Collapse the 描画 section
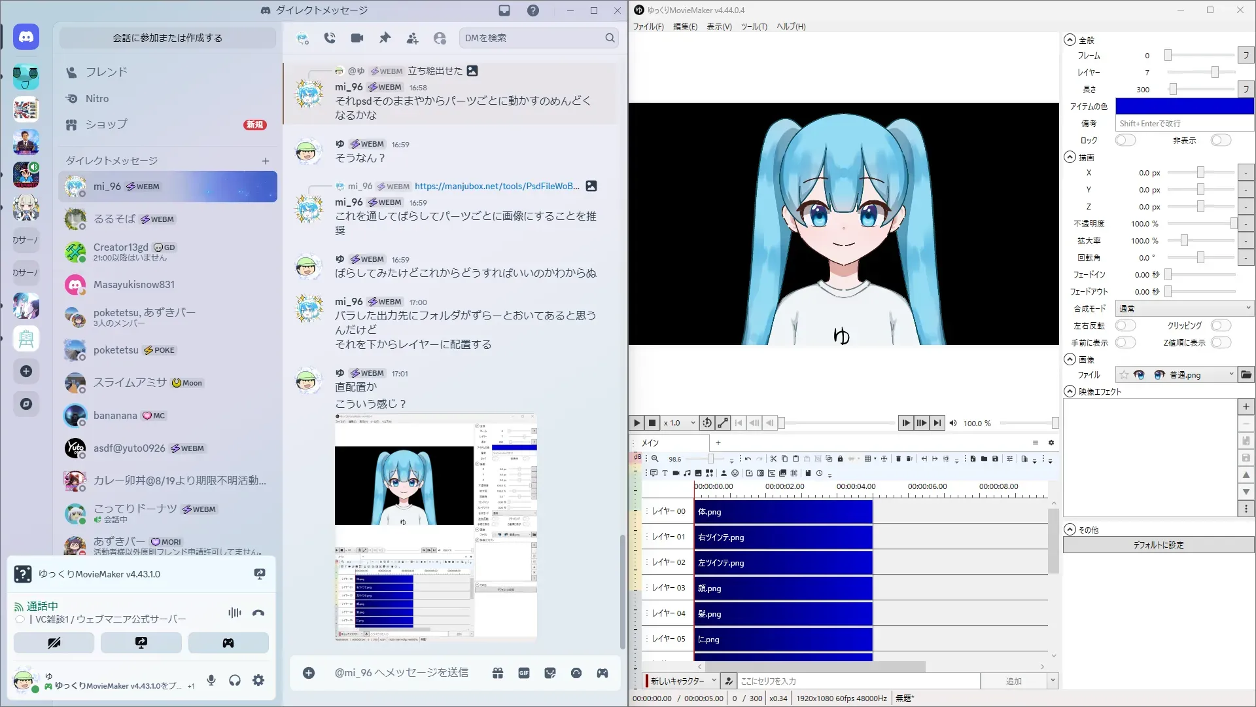The width and height of the screenshot is (1256, 707). (1070, 157)
